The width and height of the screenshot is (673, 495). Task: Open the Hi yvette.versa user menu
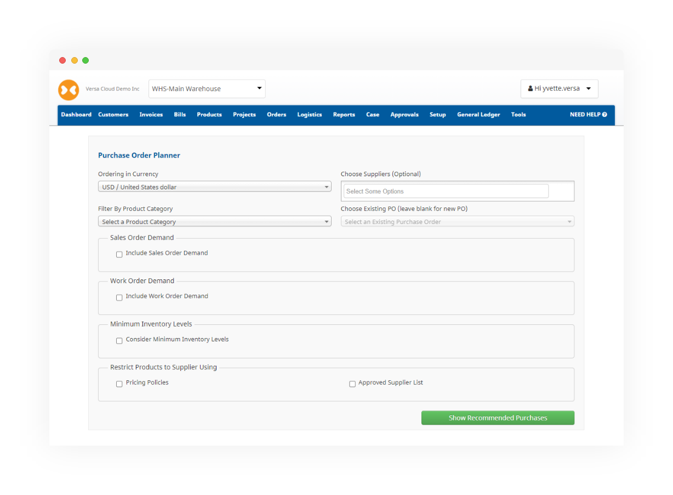tap(560, 88)
